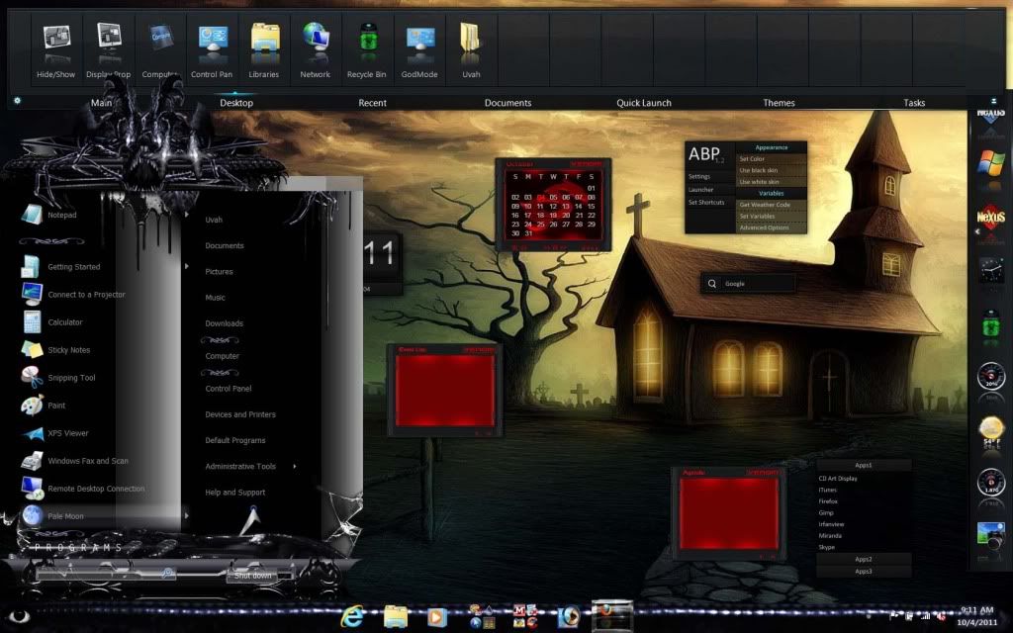Switch to the Documents dock tab
Screen dimensions: 1013x633
coord(507,103)
